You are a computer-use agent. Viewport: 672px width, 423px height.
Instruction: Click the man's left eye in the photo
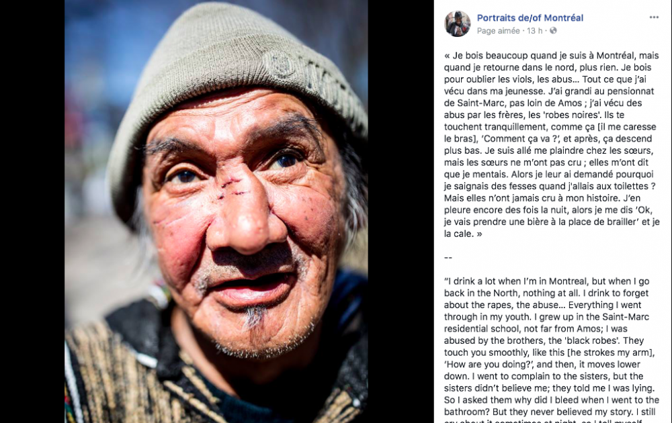click(x=285, y=160)
